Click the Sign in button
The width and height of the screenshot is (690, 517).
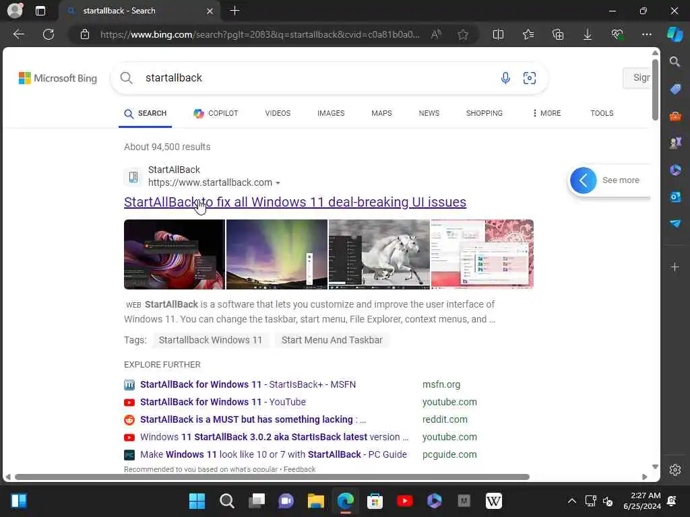pos(637,78)
